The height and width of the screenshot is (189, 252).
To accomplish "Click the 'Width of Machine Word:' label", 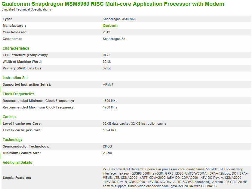I will tap(22, 62).
